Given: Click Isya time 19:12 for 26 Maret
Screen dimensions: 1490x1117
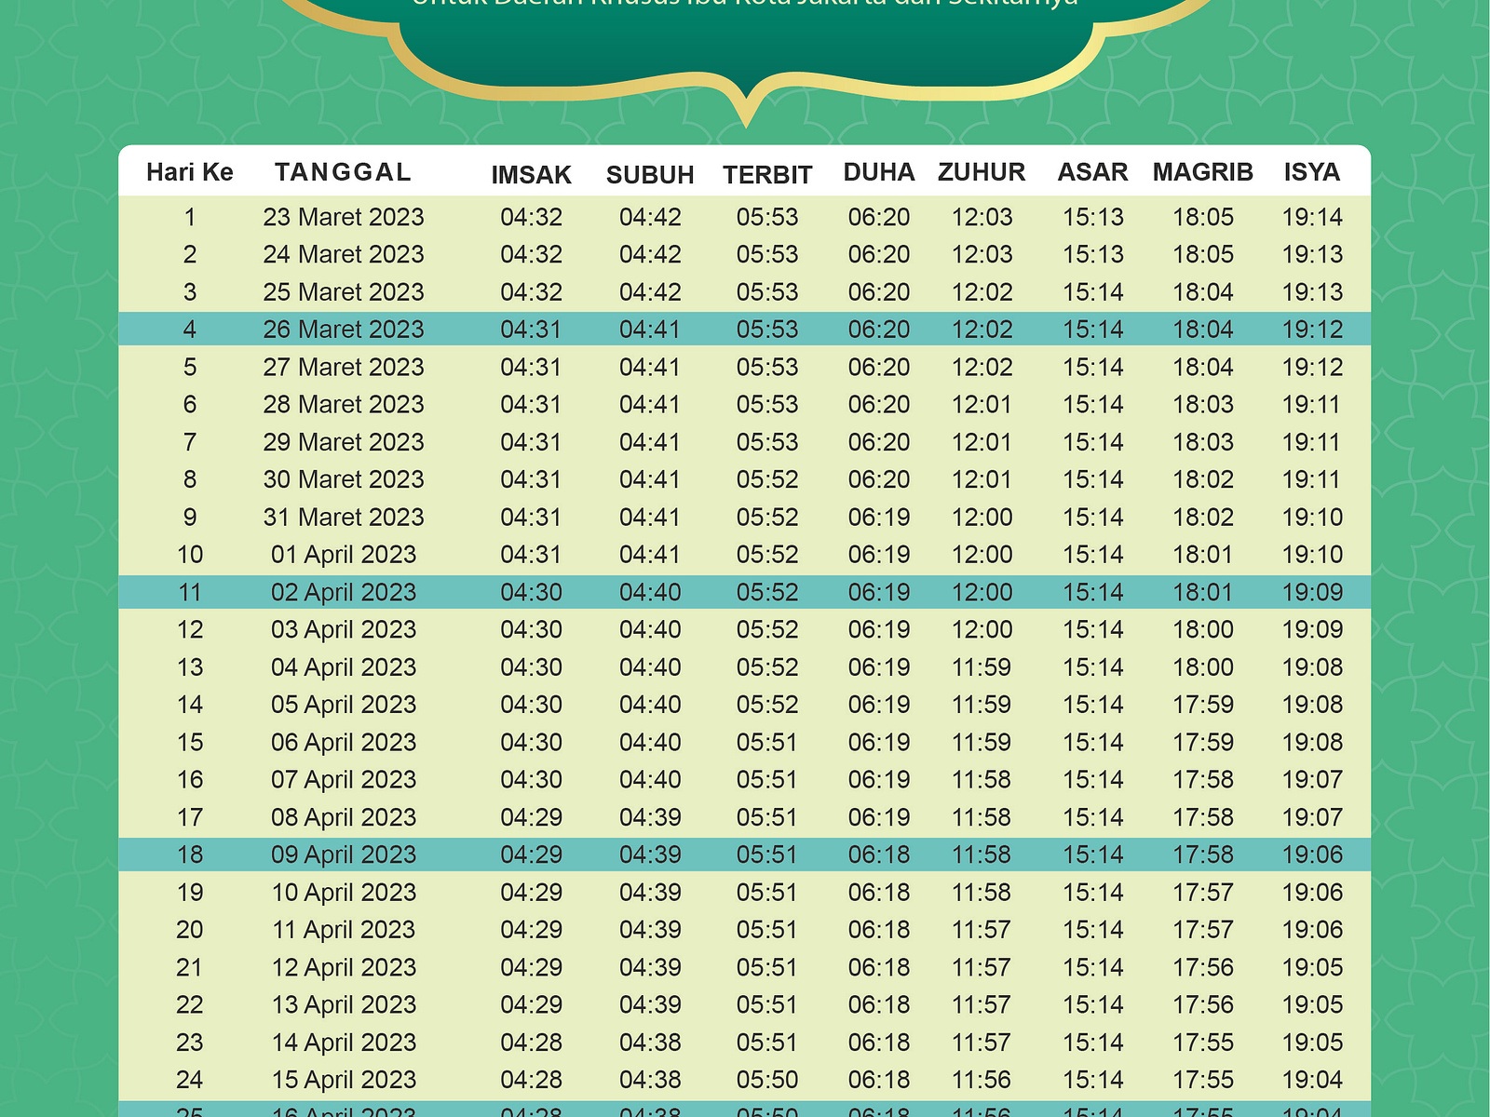Looking at the screenshot, I should (x=1312, y=330).
